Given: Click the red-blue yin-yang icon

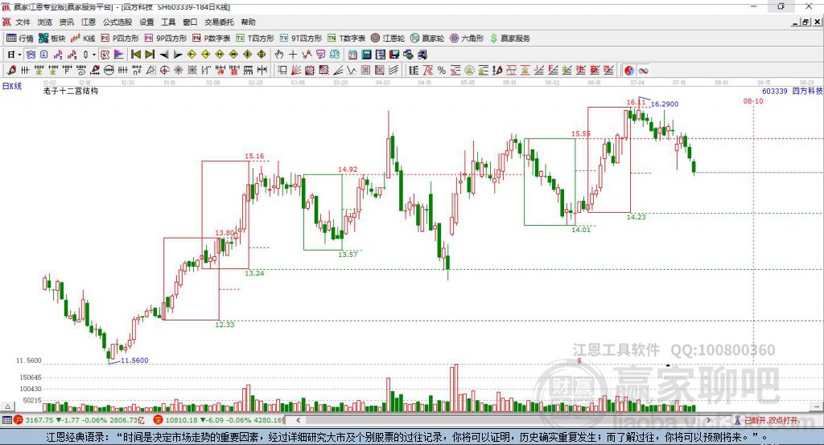Looking at the screenshot, I should (x=629, y=71).
